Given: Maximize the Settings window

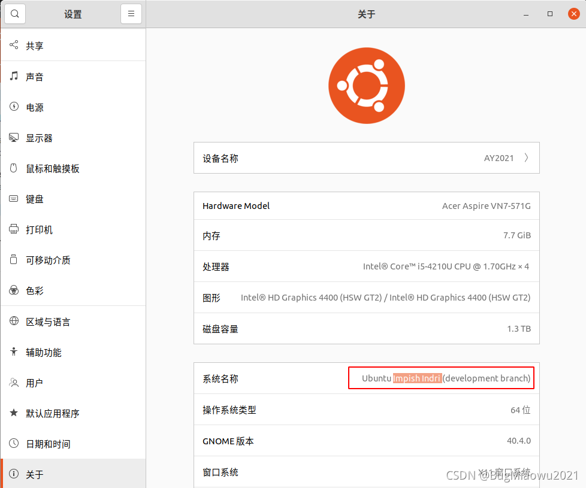Looking at the screenshot, I should (x=549, y=14).
